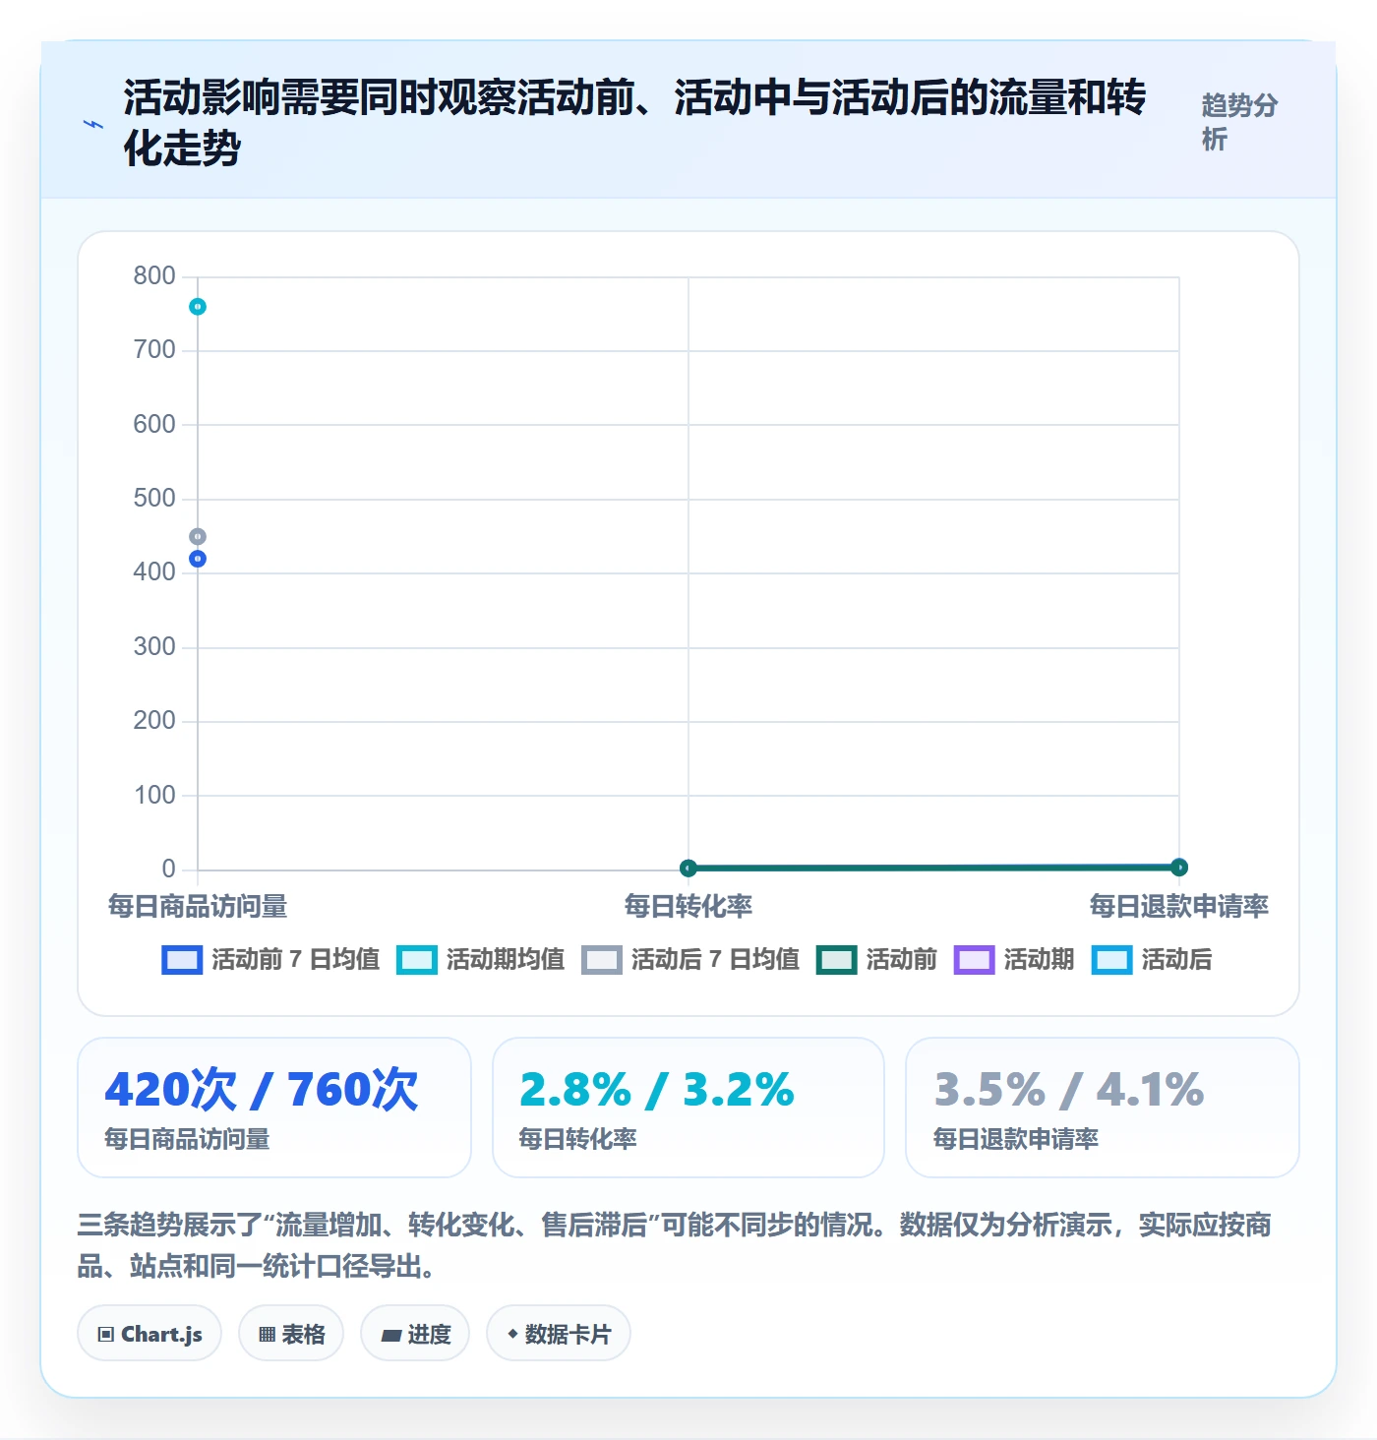
Task: Select the 表格 tag chip
Action: click(x=291, y=1334)
